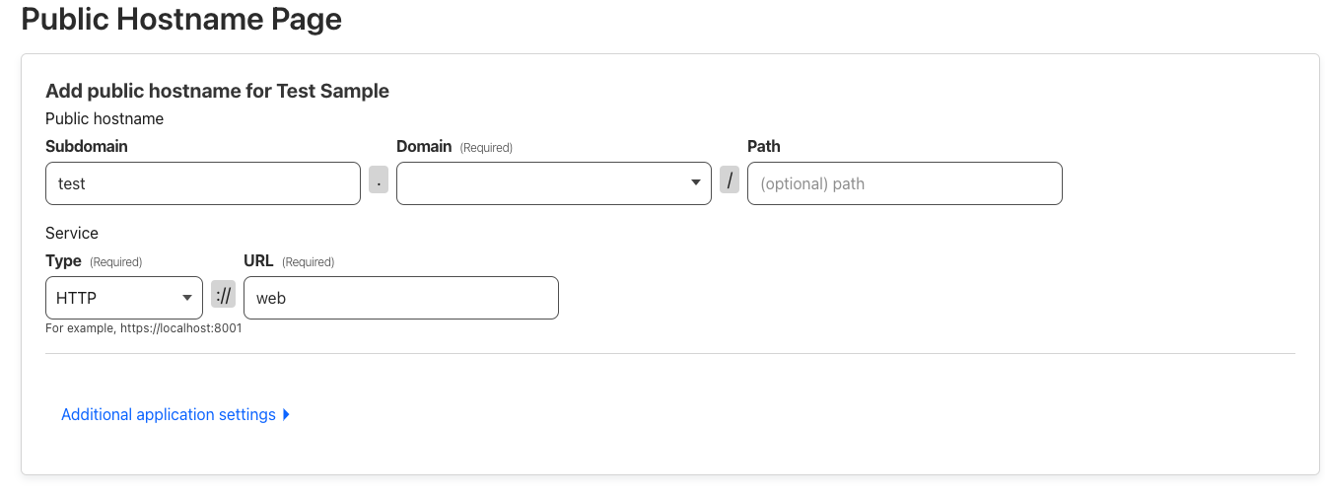Click the URL (Required) label
The width and height of the screenshot is (1325, 498).
(289, 261)
